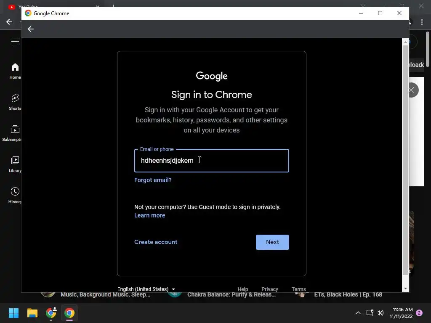Open the Help footer link
Viewport: 431px width, 323px height.
243,289
